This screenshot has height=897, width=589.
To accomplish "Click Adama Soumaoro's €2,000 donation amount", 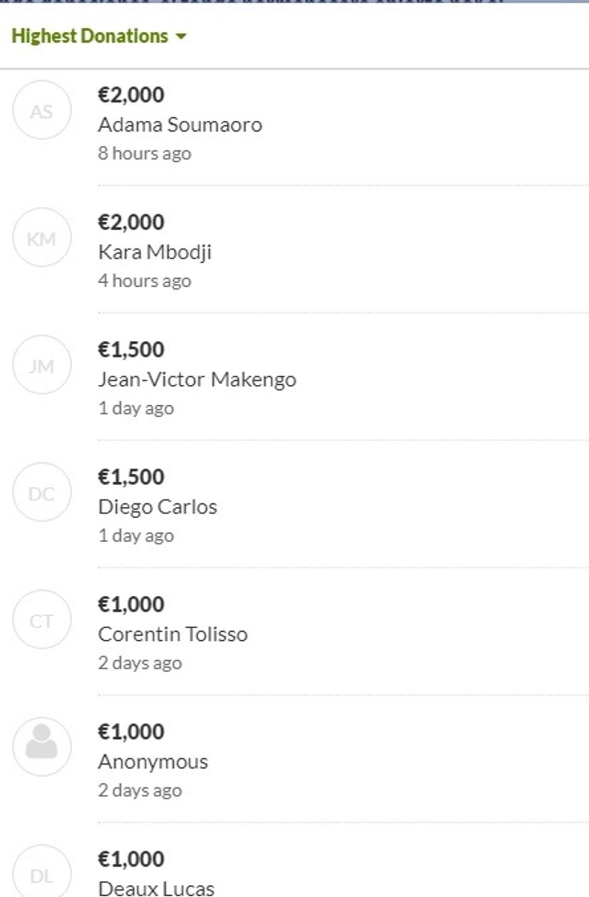I will coord(131,95).
